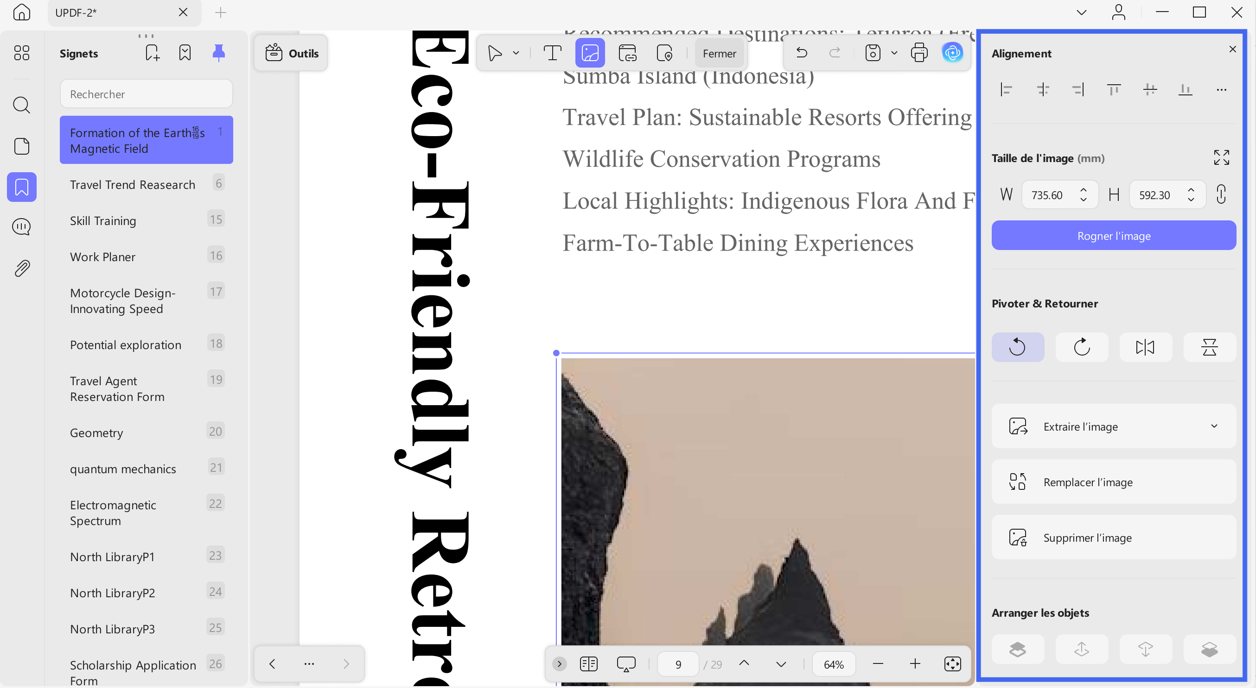Toggle the Image edit tool
1256x688 pixels.
click(590, 53)
